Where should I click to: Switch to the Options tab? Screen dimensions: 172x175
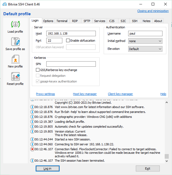click(x=48, y=21)
